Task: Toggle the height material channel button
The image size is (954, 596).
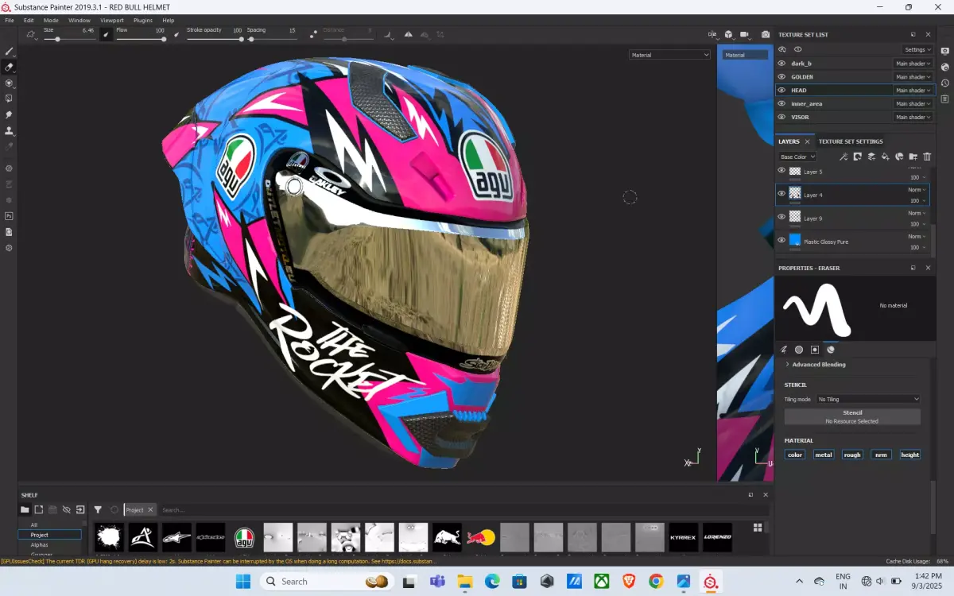Action: point(910,455)
